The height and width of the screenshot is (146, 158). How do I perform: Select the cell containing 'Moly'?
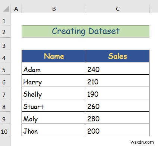[x=54, y=118]
